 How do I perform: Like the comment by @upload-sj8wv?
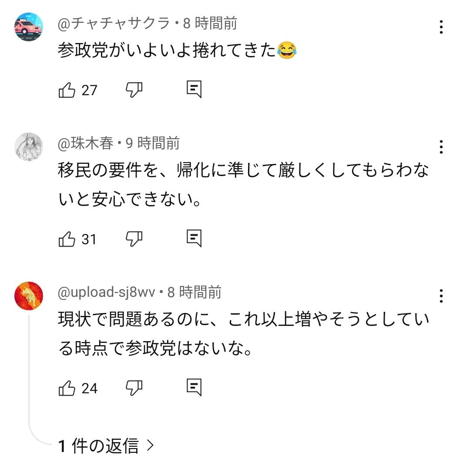click(67, 388)
